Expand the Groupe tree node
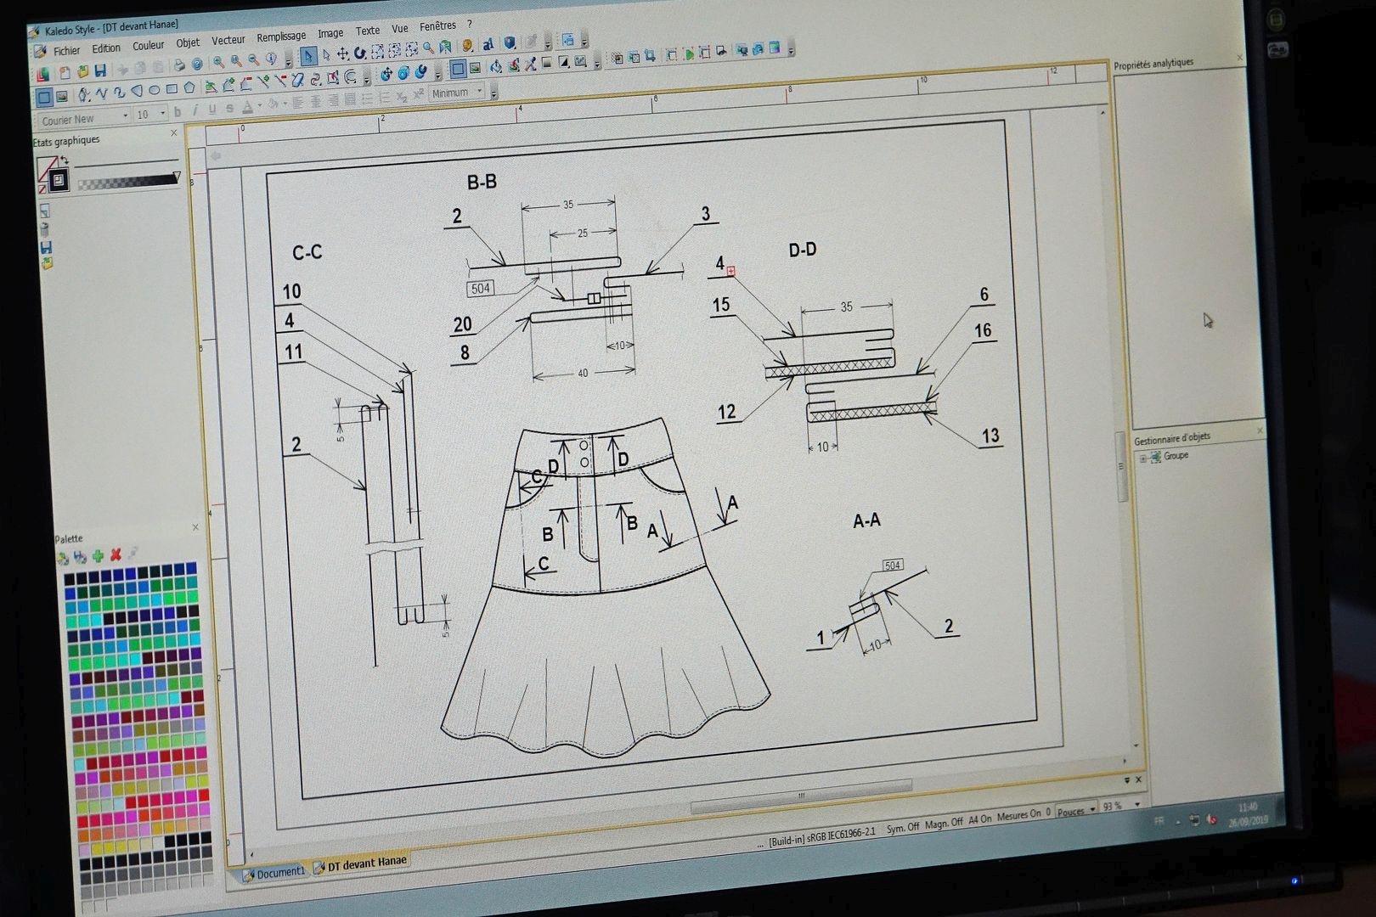 pos(1143,458)
